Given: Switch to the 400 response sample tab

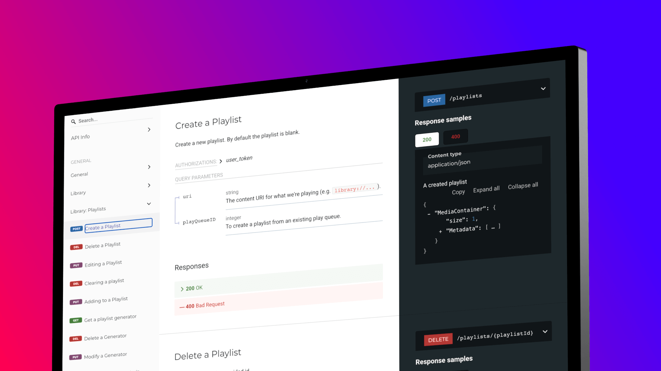Looking at the screenshot, I should (x=455, y=137).
